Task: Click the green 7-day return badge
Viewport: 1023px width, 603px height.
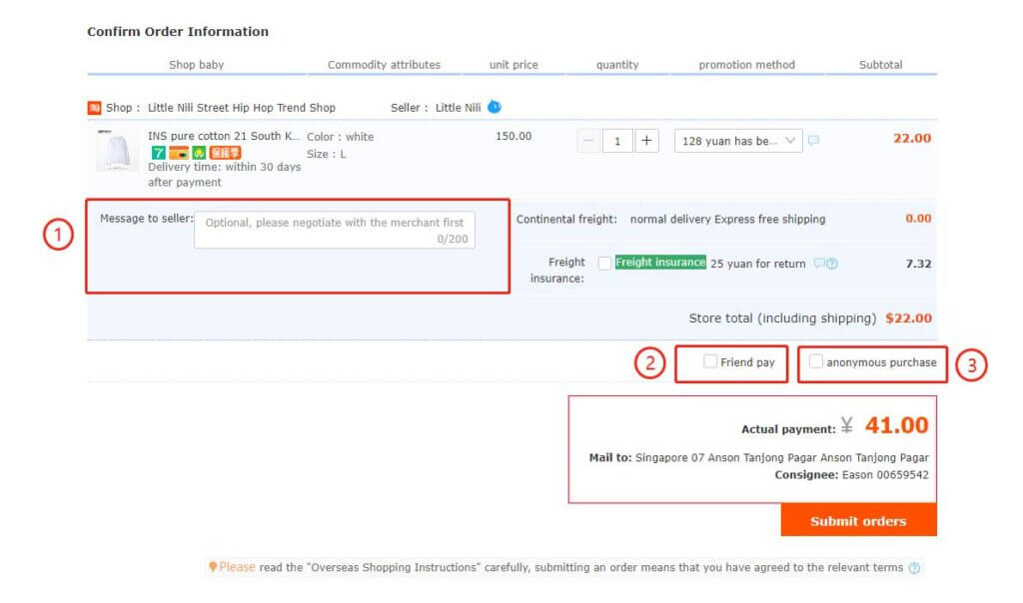Action: coord(158,153)
